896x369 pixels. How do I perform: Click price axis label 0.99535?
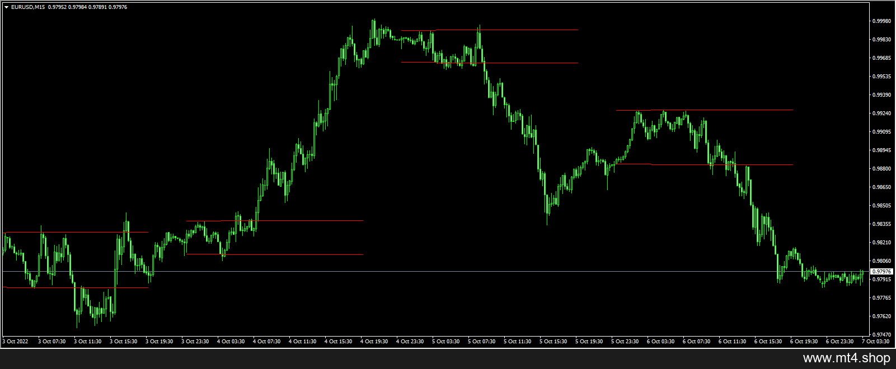(882, 77)
